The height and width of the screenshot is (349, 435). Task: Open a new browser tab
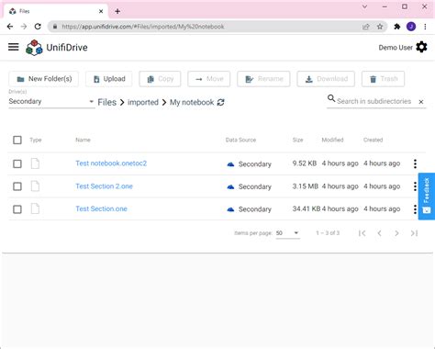coord(117,11)
